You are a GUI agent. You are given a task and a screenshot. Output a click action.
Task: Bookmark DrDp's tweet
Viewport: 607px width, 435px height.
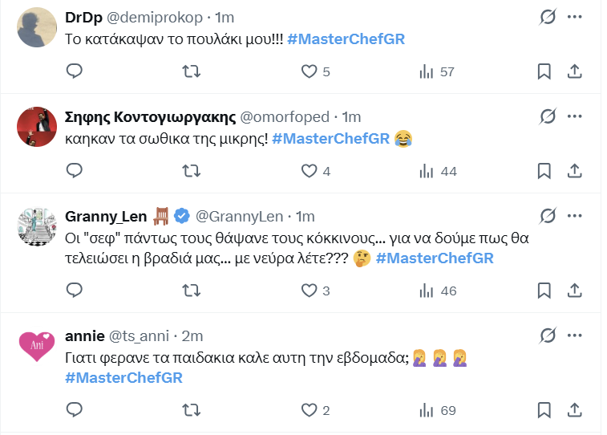pyautogui.click(x=544, y=71)
